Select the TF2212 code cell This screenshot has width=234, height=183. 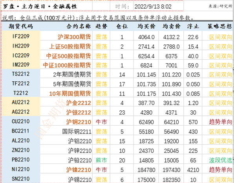pyautogui.click(x=21, y=83)
